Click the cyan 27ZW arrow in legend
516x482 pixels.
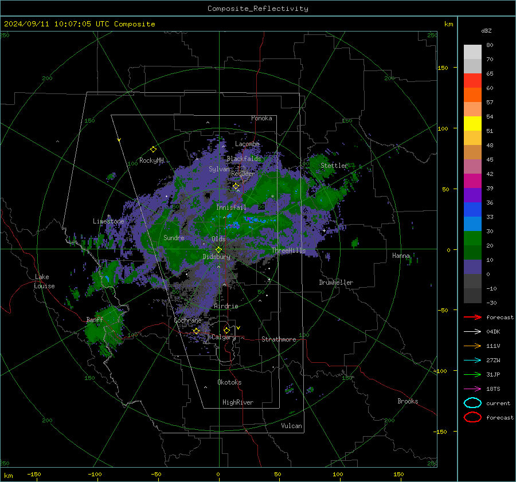click(x=472, y=360)
